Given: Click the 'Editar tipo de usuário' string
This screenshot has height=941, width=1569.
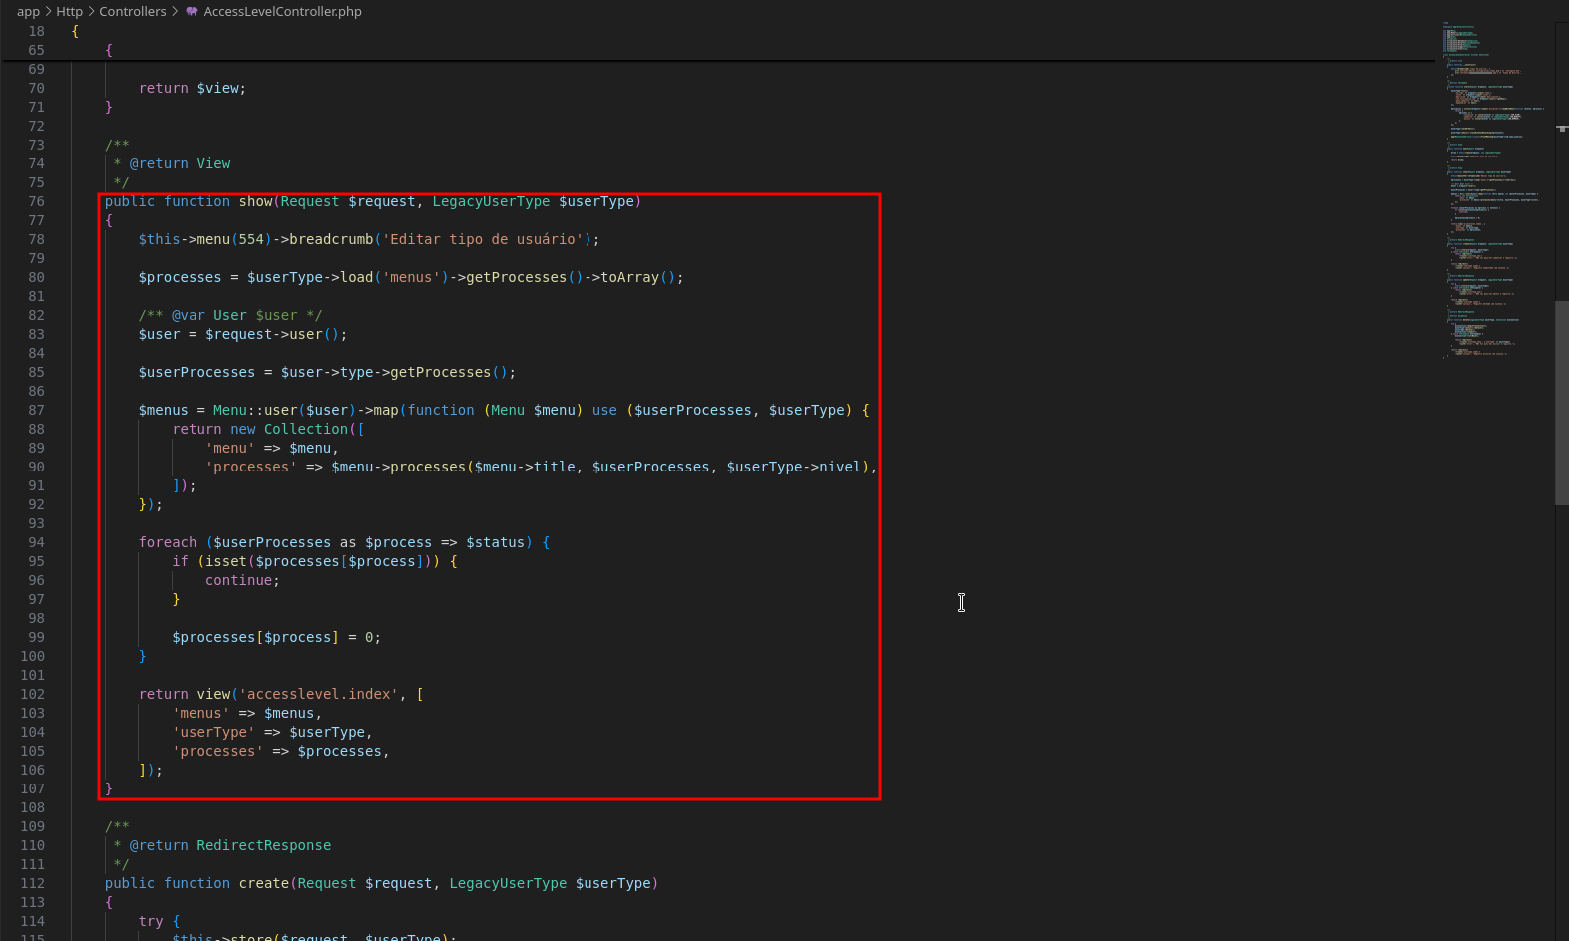Looking at the screenshot, I should 483,239.
